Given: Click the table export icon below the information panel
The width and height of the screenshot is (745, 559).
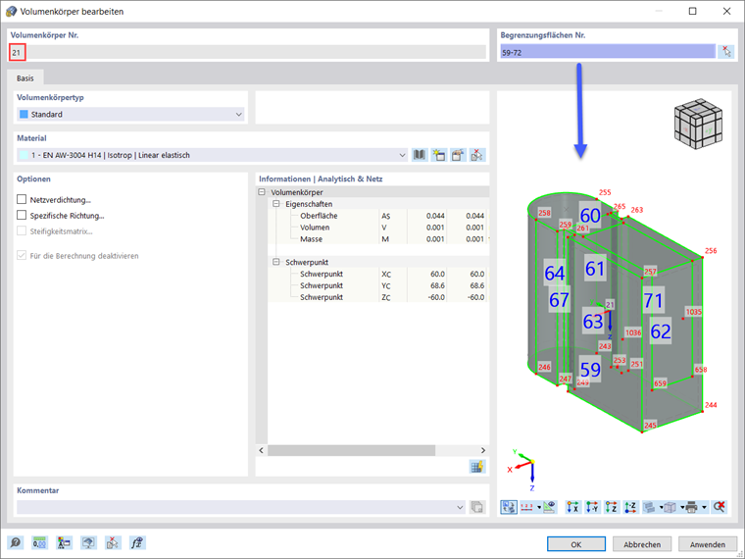Looking at the screenshot, I should 477,466.
